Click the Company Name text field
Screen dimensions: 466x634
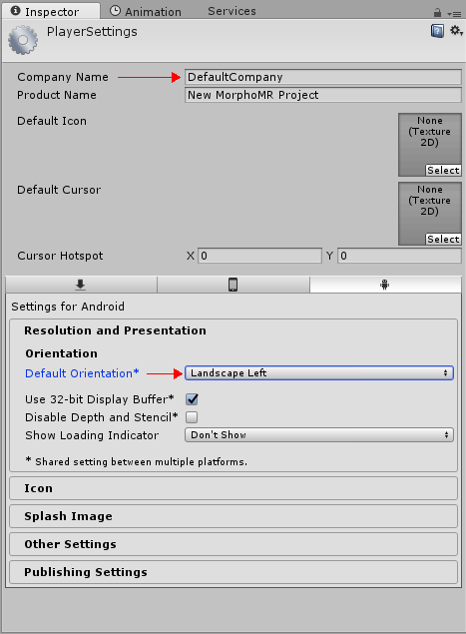click(323, 77)
